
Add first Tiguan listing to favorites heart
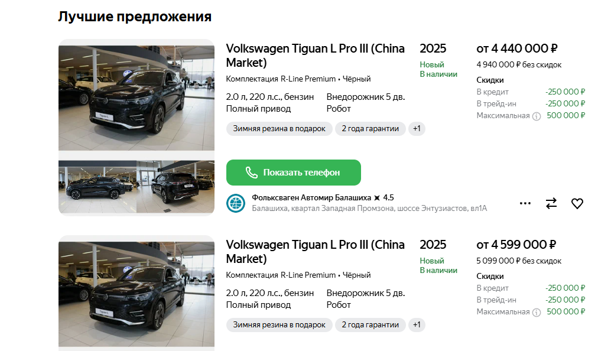pyautogui.click(x=577, y=204)
